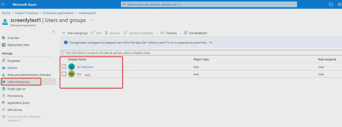This screenshot has height=127, width=342.
Task: Click the Users and groups icon
Action: coord(3,82)
